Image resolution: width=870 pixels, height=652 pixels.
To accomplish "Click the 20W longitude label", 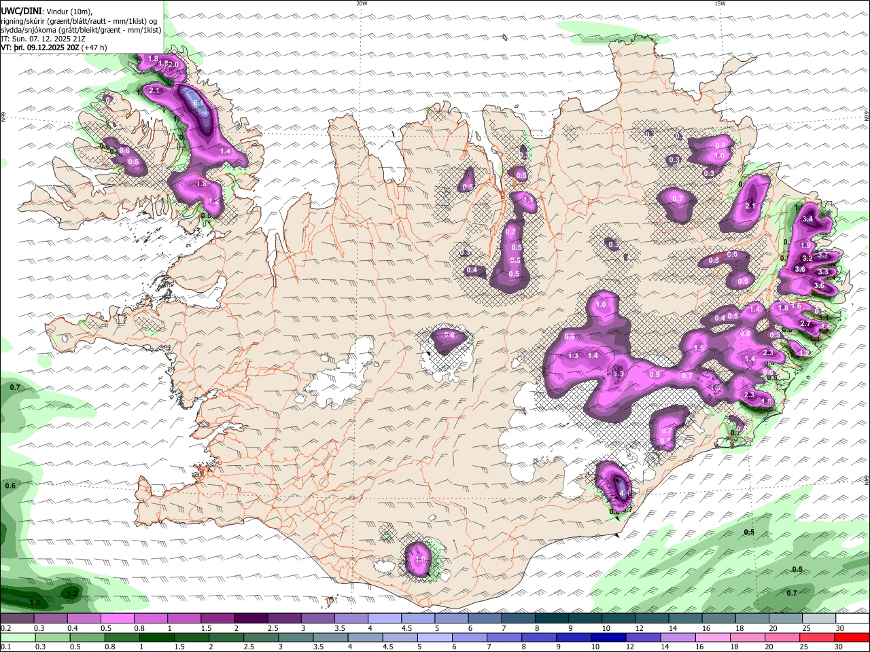I will tap(362, 3).
